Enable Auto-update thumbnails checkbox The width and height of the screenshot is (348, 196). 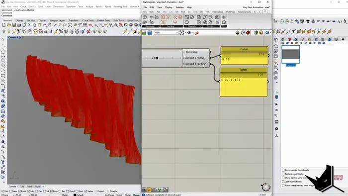(283, 170)
